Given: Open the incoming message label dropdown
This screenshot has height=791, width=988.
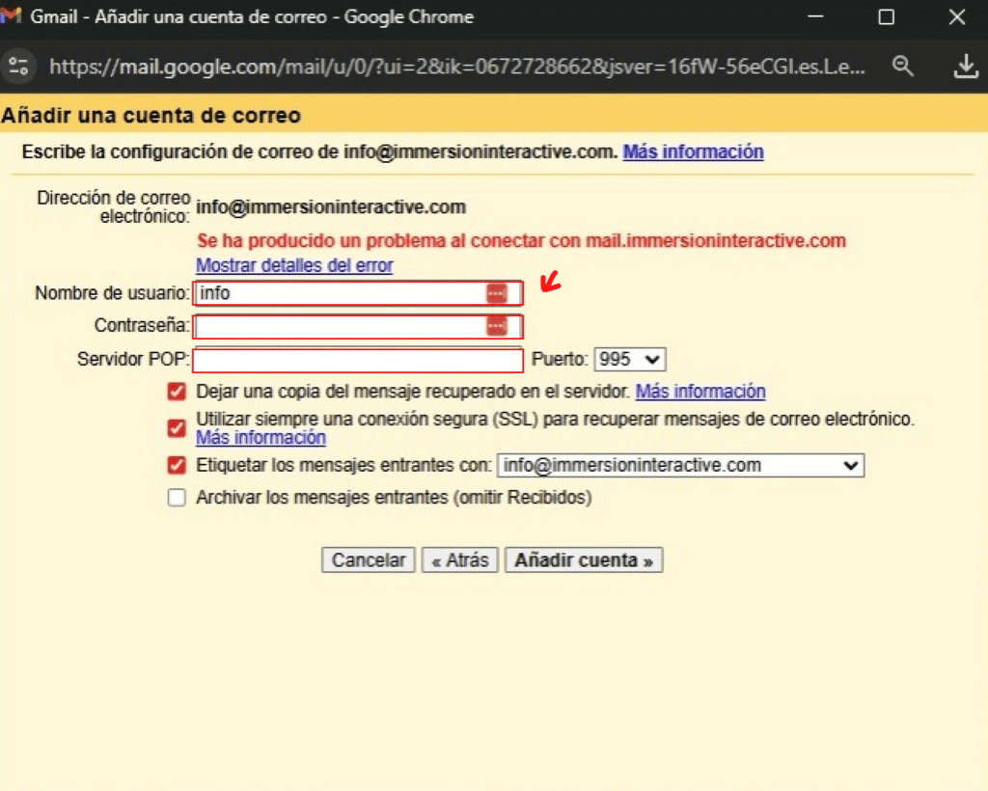Looking at the screenshot, I should 680,466.
